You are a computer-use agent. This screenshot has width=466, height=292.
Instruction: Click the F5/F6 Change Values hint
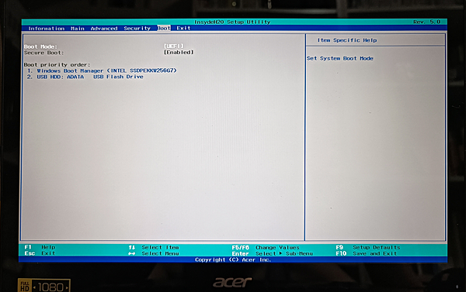[266, 248]
